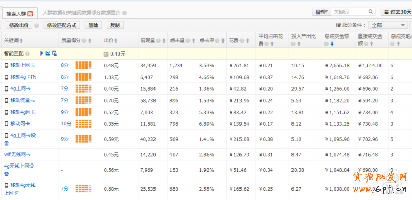Screen dimensions: 412x200
Task: Click the mobile phone icon before 移动上网卡
Action: 6,65
